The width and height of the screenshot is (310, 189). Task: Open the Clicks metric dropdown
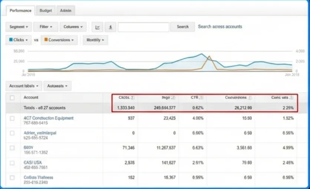point(19,40)
